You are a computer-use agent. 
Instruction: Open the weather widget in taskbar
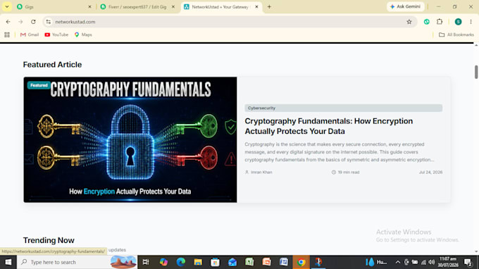(x=376, y=262)
